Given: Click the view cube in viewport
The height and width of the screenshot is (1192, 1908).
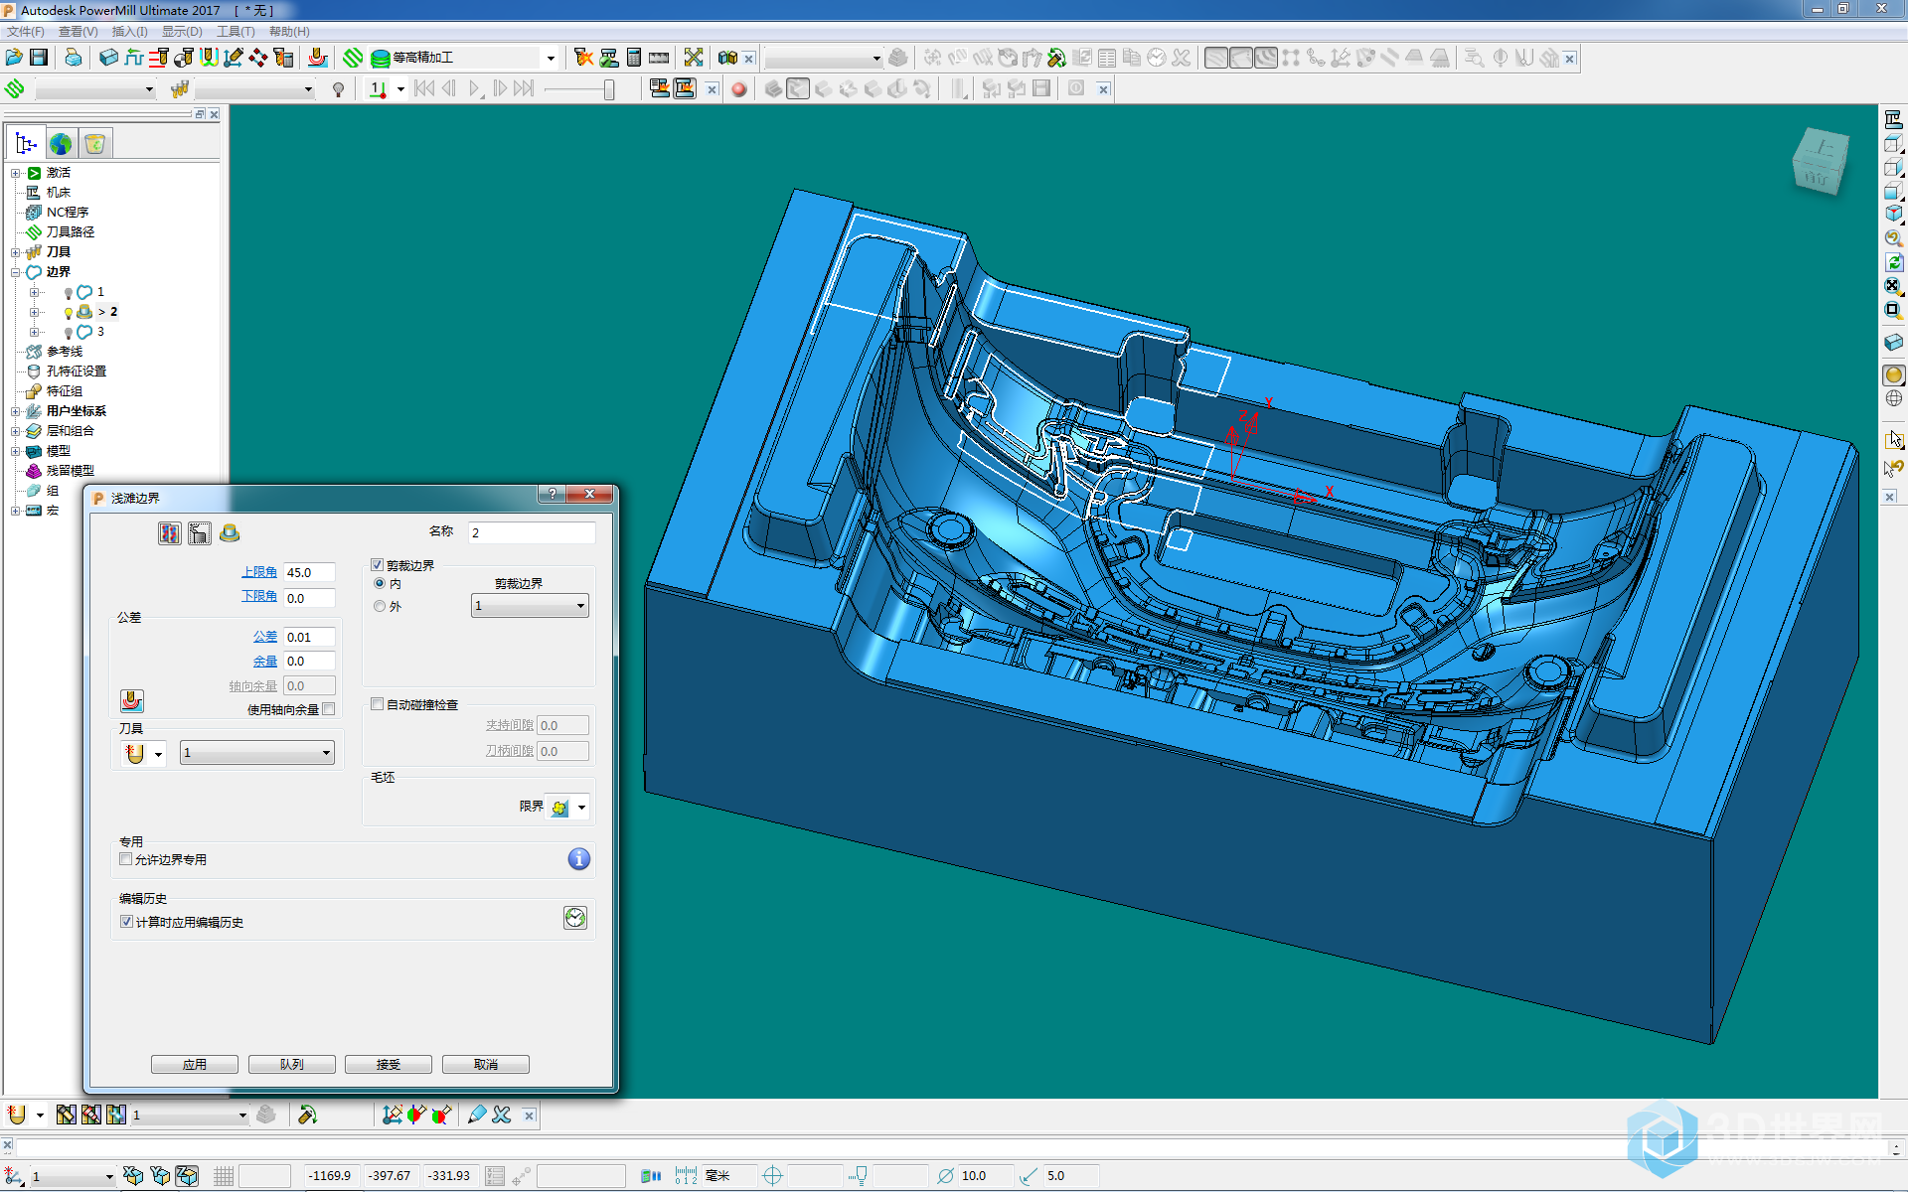Looking at the screenshot, I should click(1820, 161).
